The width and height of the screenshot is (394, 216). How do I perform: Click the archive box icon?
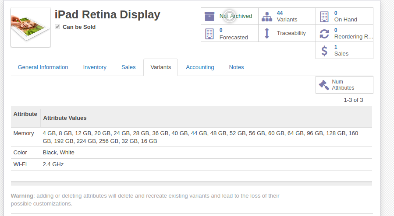[209, 16]
